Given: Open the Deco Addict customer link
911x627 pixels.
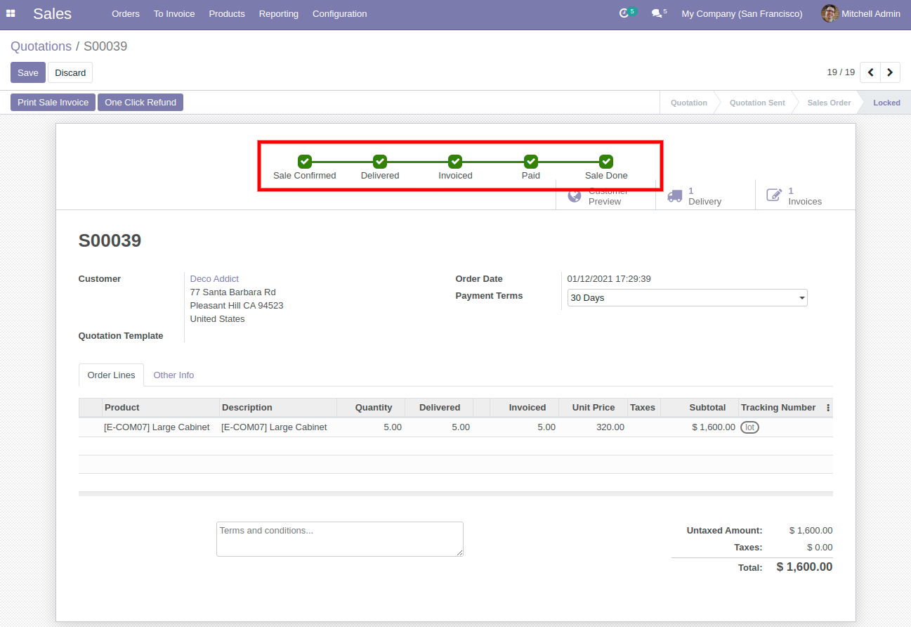Looking at the screenshot, I should pos(214,279).
